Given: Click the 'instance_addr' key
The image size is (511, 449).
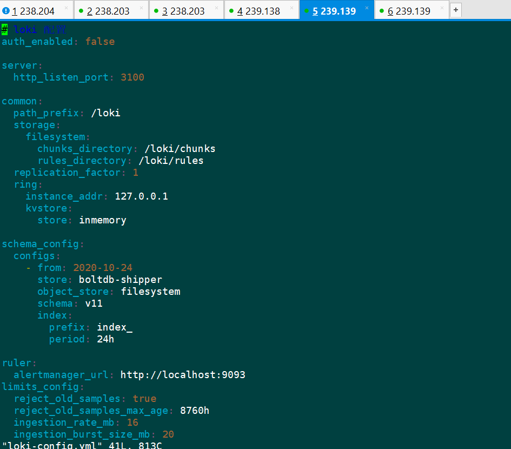Looking at the screenshot, I should click(x=64, y=196).
